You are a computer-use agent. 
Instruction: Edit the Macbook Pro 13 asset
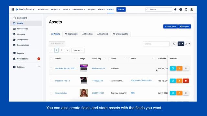[179, 81]
